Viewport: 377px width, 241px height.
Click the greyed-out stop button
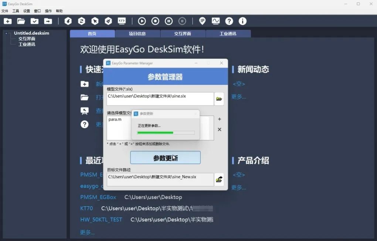182,21
